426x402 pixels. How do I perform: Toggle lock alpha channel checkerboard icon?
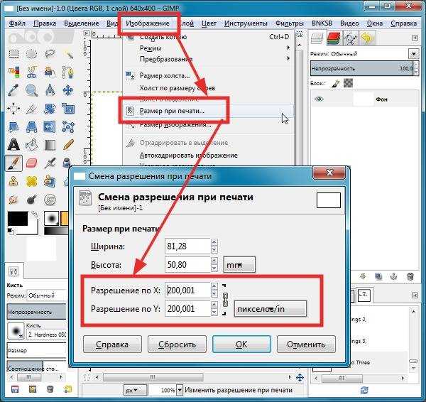(349, 83)
